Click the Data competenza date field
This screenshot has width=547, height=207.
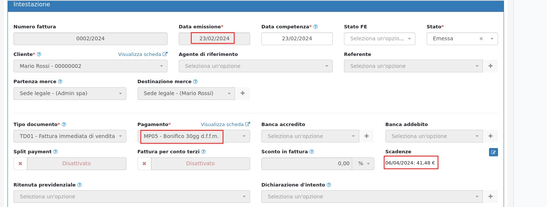pyautogui.click(x=297, y=39)
